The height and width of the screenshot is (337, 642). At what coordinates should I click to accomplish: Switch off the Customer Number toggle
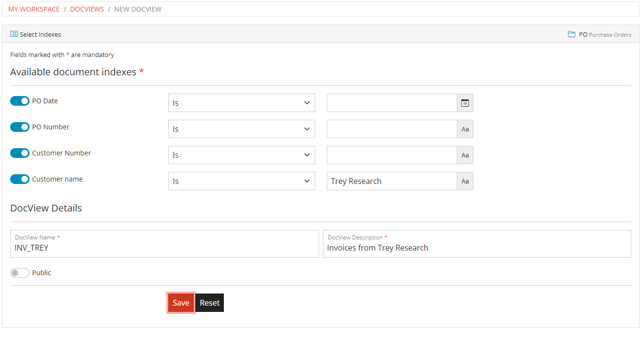click(20, 153)
